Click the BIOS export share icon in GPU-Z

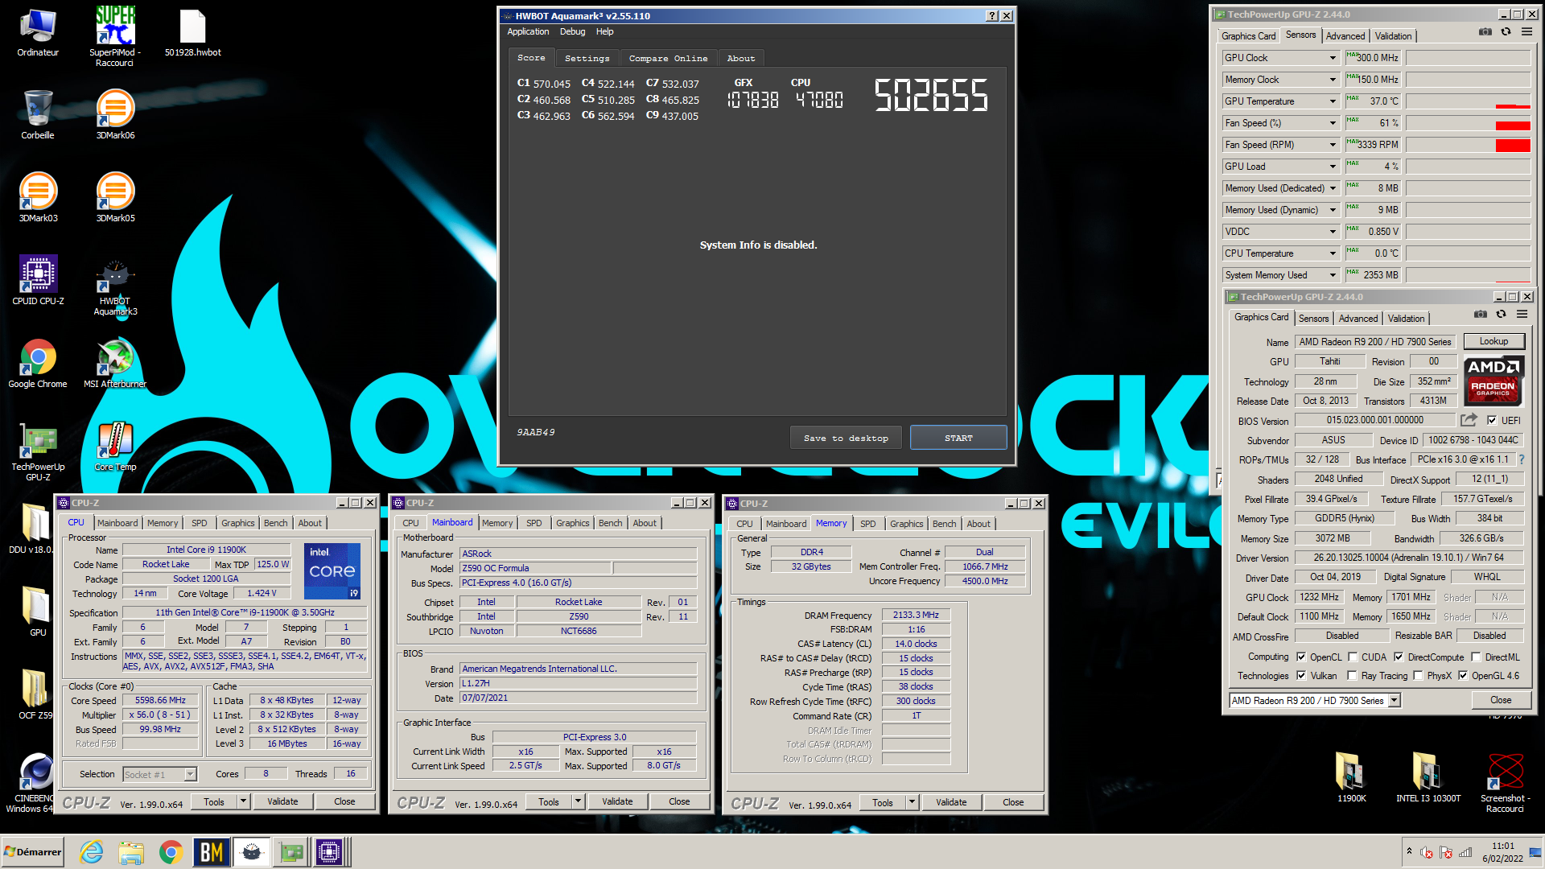coord(1469,420)
